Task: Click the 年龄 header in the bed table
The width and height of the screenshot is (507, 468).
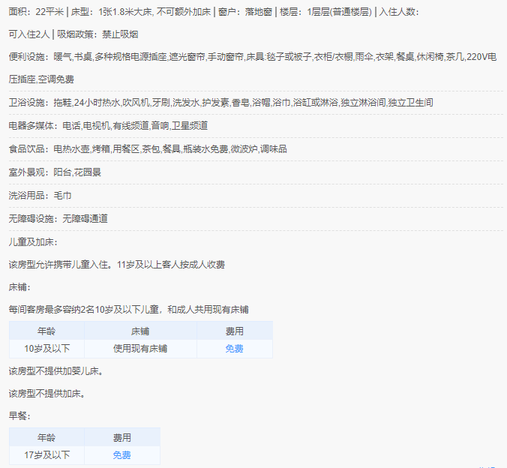Action: [x=46, y=331]
